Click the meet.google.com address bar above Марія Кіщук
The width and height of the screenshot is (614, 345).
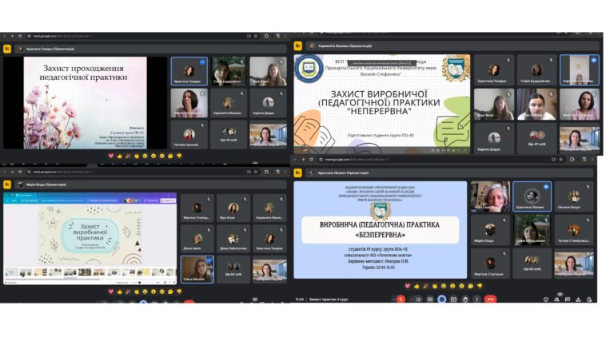135,172
